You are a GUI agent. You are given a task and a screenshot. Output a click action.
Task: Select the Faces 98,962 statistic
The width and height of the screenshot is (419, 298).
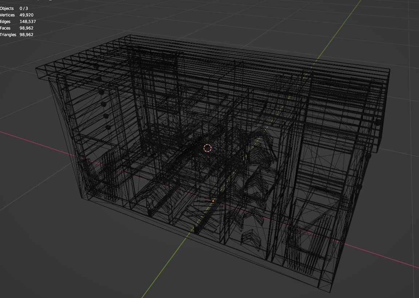pyautogui.click(x=17, y=28)
